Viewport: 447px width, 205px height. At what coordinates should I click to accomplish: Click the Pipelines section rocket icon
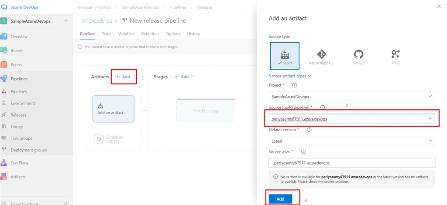[x=3, y=78]
